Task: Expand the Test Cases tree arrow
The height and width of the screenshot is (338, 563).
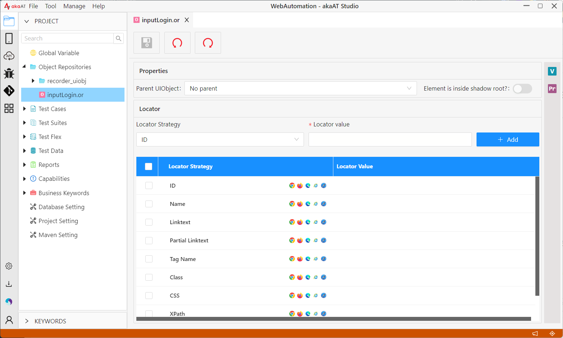Action: pos(24,109)
